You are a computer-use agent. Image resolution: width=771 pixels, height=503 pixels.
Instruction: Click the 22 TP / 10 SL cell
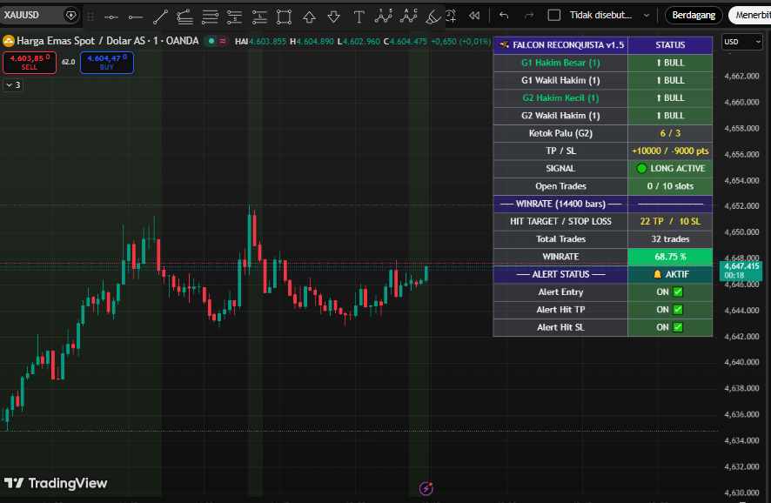(x=670, y=222)
